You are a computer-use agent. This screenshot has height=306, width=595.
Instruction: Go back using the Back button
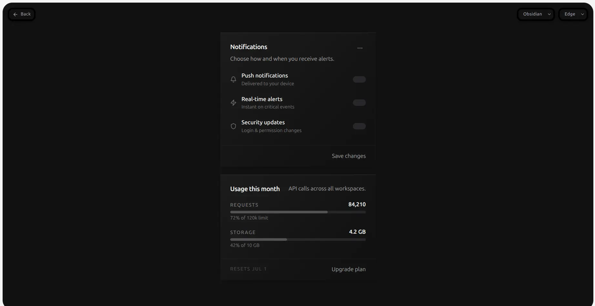tap(22, 14)
